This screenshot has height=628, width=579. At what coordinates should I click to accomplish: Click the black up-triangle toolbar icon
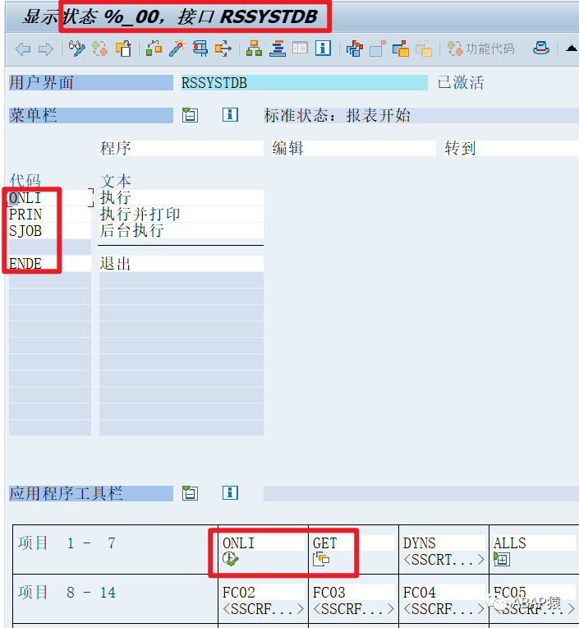point(572,48)
